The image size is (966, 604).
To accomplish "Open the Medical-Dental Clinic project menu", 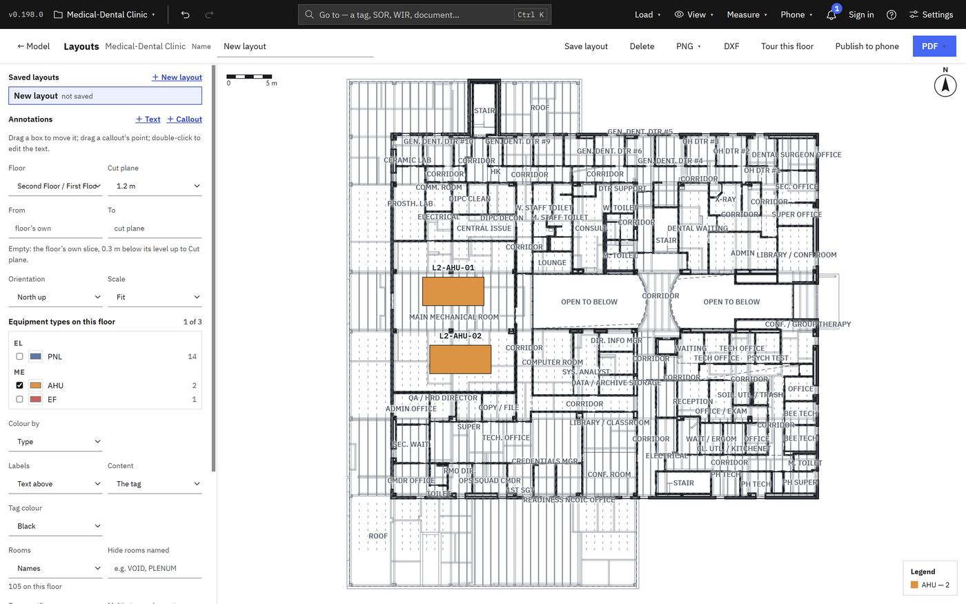I will click(105, 14).
